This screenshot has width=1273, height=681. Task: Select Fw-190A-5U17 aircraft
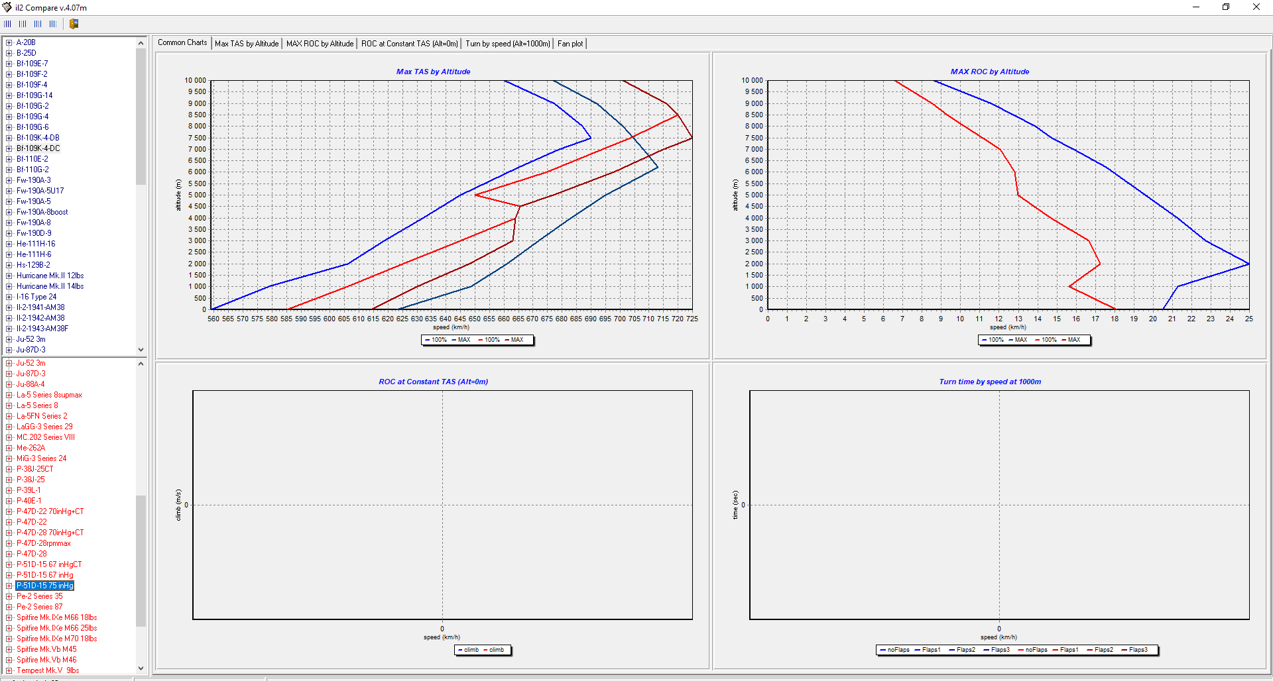click(40, 191)
